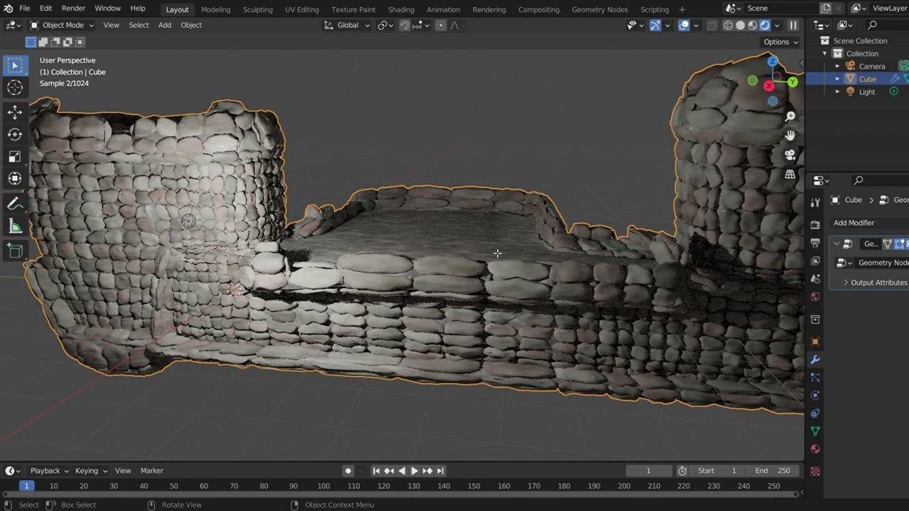Activate the Transform tool

click(15, 179)
